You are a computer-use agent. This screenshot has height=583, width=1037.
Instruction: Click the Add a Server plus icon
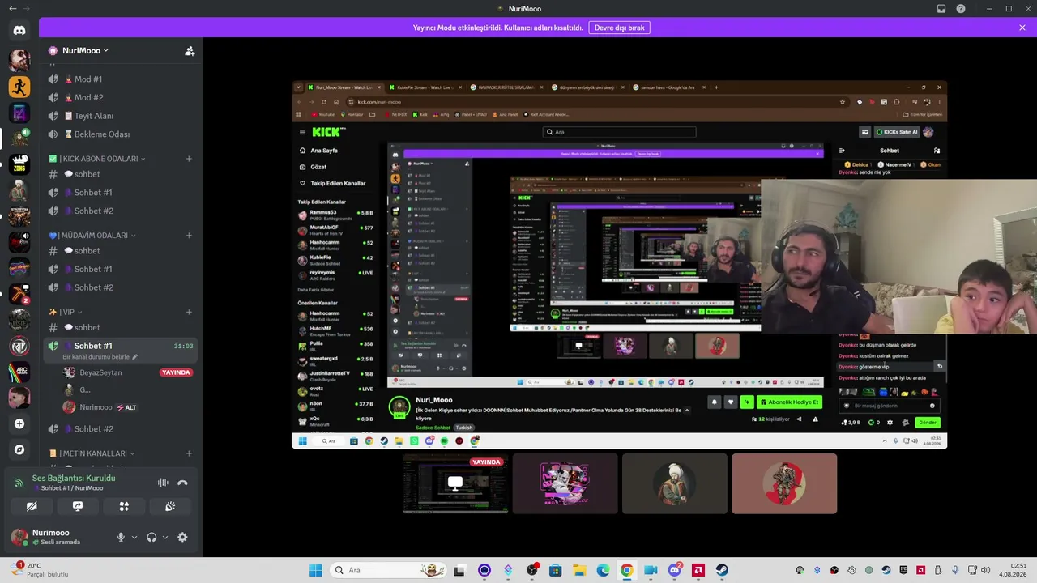pos(19,423)
